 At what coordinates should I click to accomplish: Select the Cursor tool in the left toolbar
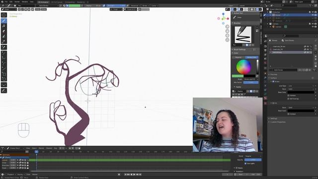click(x=4, y=15)
